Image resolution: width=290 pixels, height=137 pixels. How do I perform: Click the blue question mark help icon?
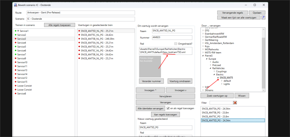click(x=263, y=18)
